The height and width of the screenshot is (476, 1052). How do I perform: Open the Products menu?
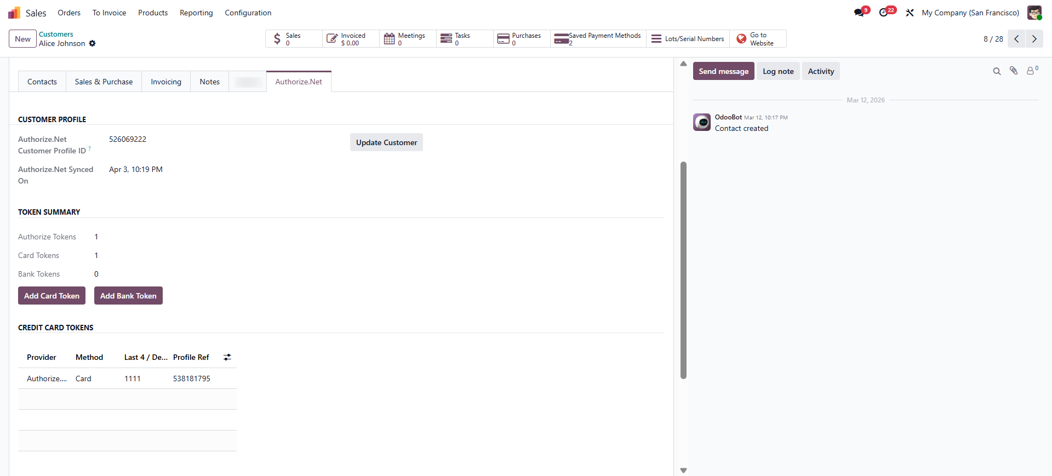153,13
